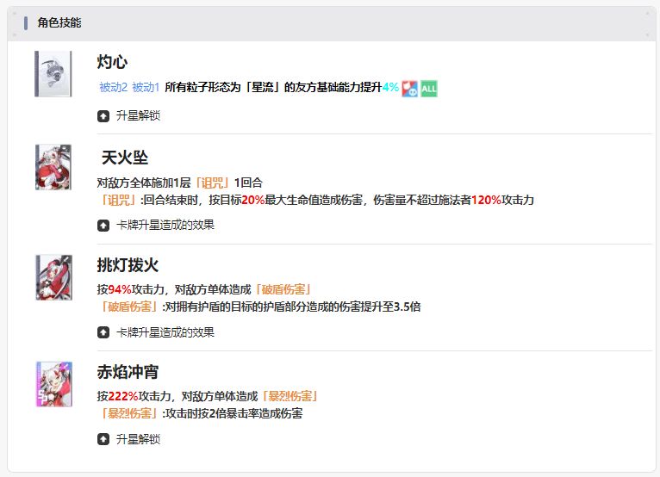The width and height of the screenshot is (660, 477).
Task: Click the 赤焰冲霄 SP skill card image
Action: [54, 384]
